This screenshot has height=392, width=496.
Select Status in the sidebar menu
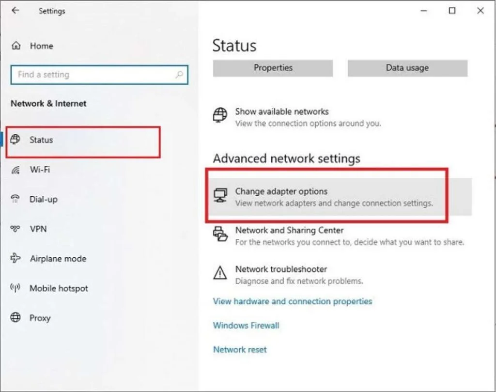(41, 140)
